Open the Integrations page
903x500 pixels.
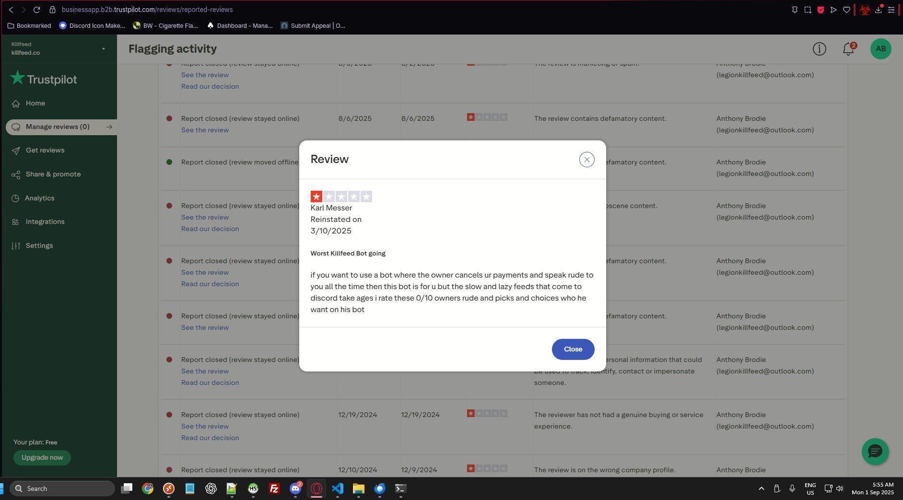45,222
